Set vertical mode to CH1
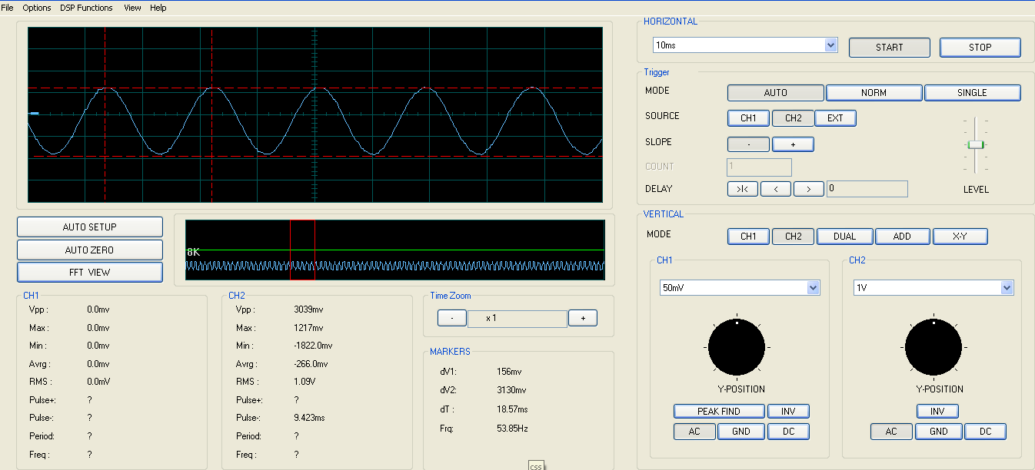Screen dimensions: 1035x470 click(749, 237)
